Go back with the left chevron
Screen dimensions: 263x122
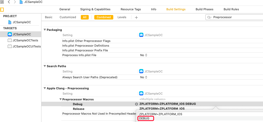[9, 2]
